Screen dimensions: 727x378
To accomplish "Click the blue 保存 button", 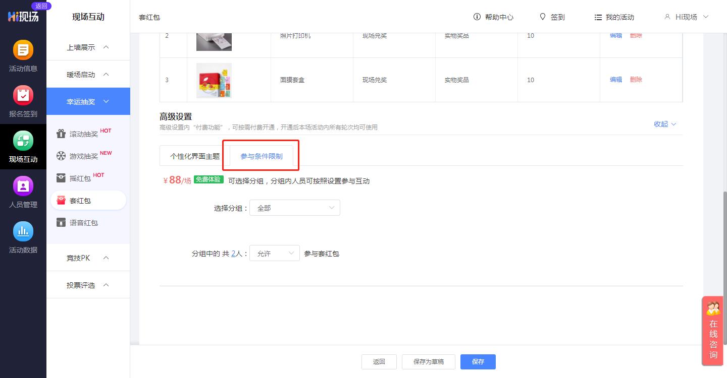I will pos(478,361).
